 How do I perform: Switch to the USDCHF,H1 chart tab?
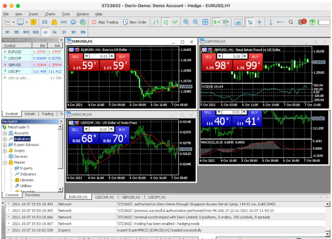(x=104, y=197)
